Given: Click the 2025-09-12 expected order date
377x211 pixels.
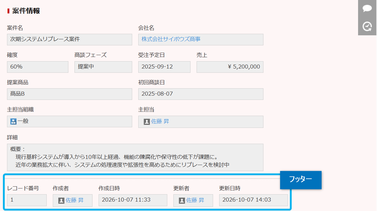Looking at the screenshot, I should coord(157,67).
